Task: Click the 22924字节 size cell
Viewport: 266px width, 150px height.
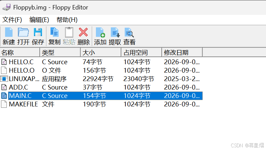Action: pos(98,79)
